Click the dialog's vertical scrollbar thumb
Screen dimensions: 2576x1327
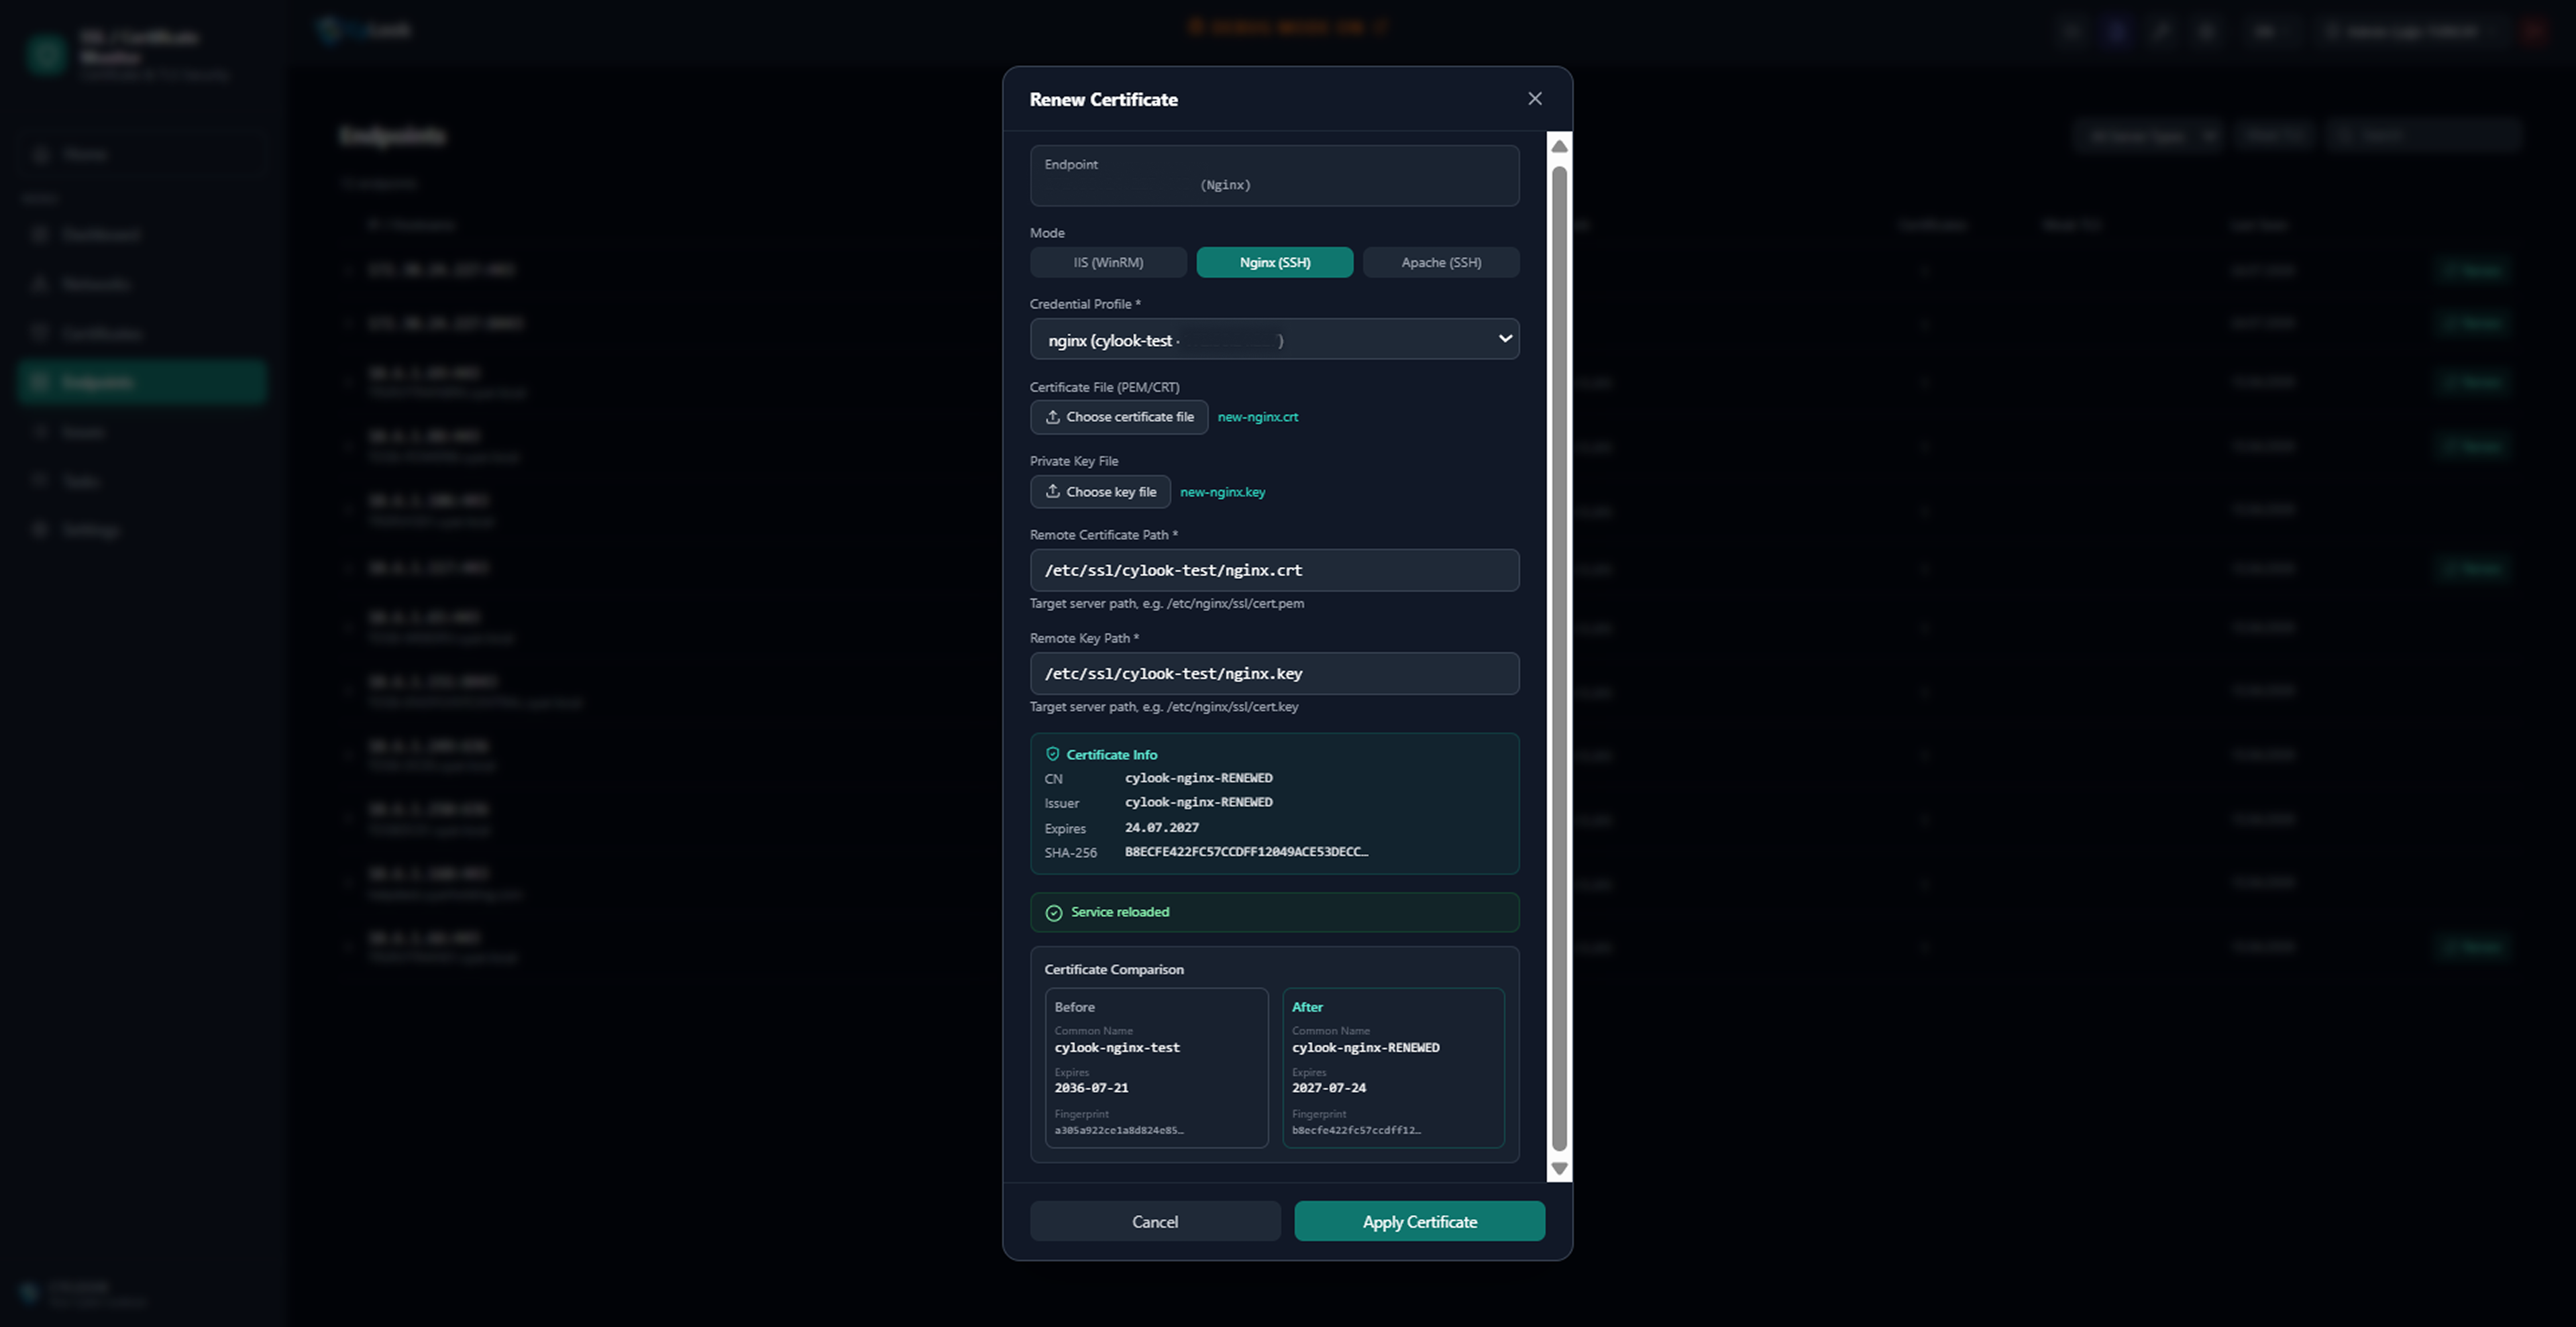tap(1559, 658)
